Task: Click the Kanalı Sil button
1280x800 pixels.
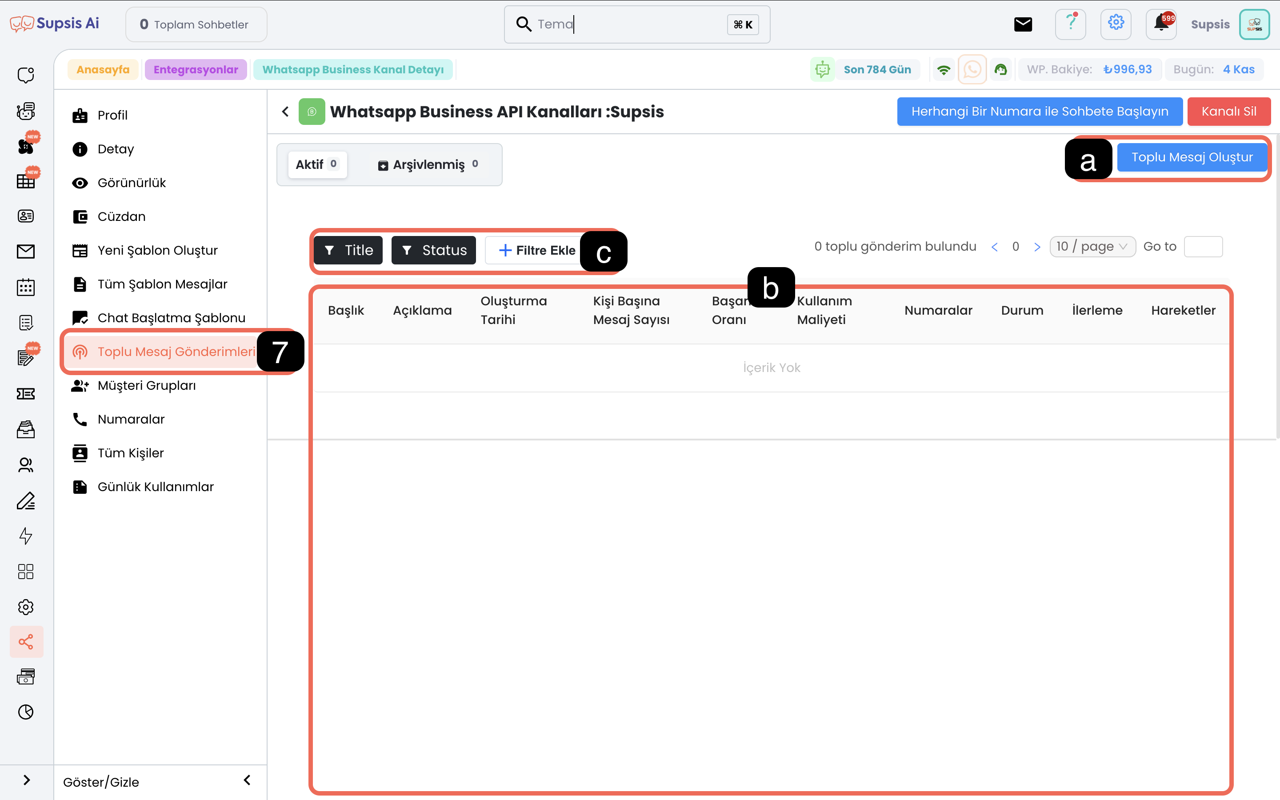Action: (1229, 112)
